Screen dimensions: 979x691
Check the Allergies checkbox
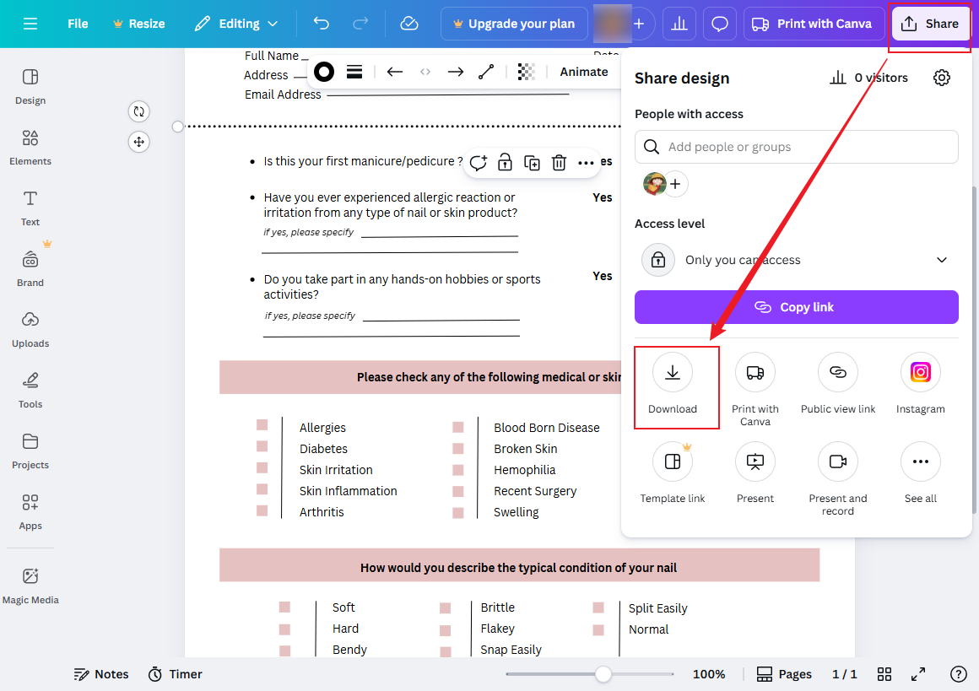[262, 424]
